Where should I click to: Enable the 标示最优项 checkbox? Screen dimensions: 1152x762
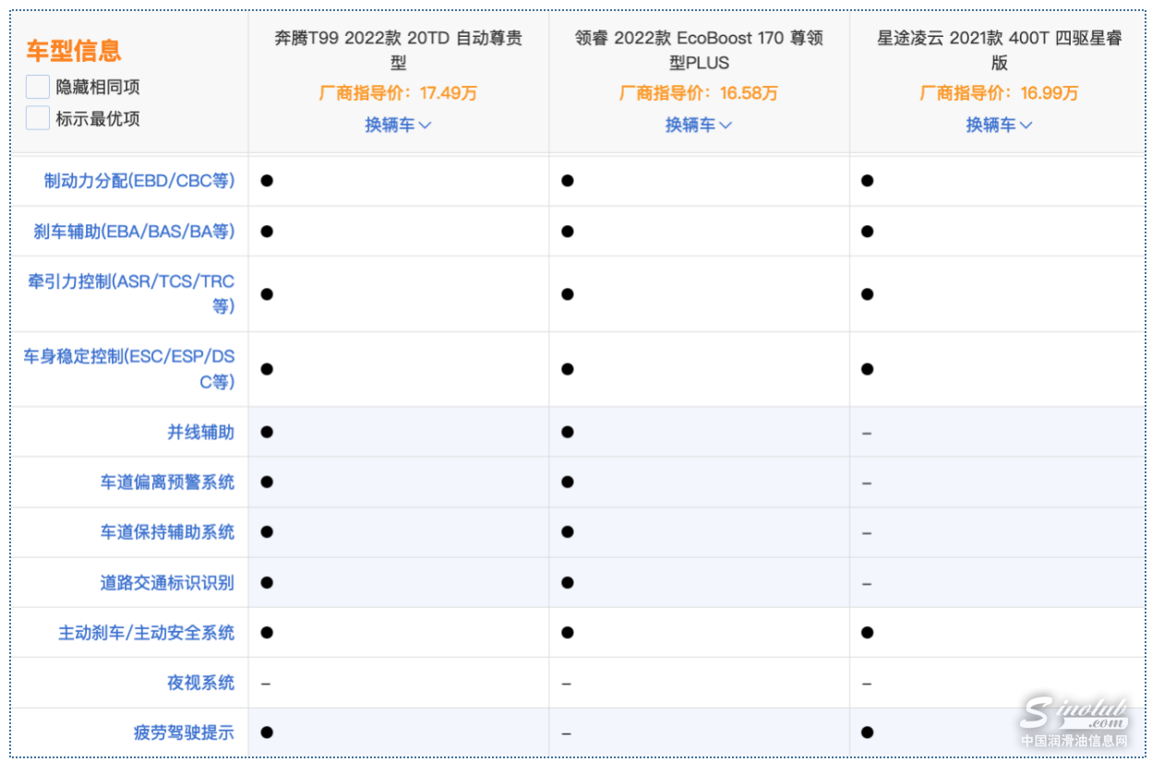tap(38, 119)
